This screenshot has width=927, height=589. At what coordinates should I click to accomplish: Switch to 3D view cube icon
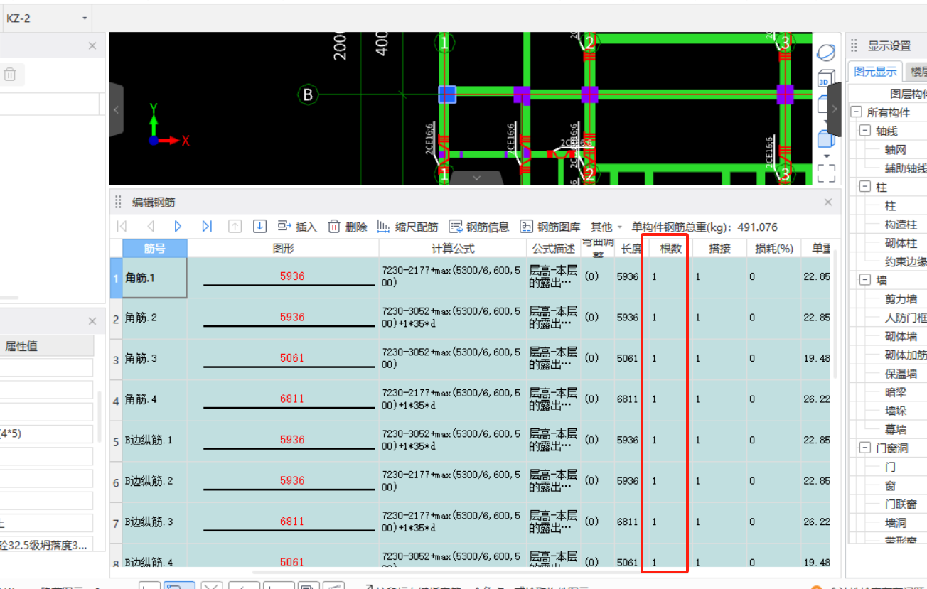[x=826, y=79]
